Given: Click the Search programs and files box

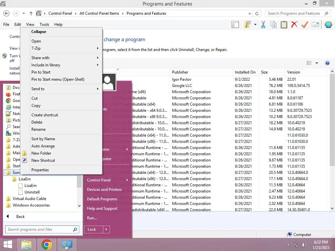Looking at the screenshot, I should click(42, 229).
